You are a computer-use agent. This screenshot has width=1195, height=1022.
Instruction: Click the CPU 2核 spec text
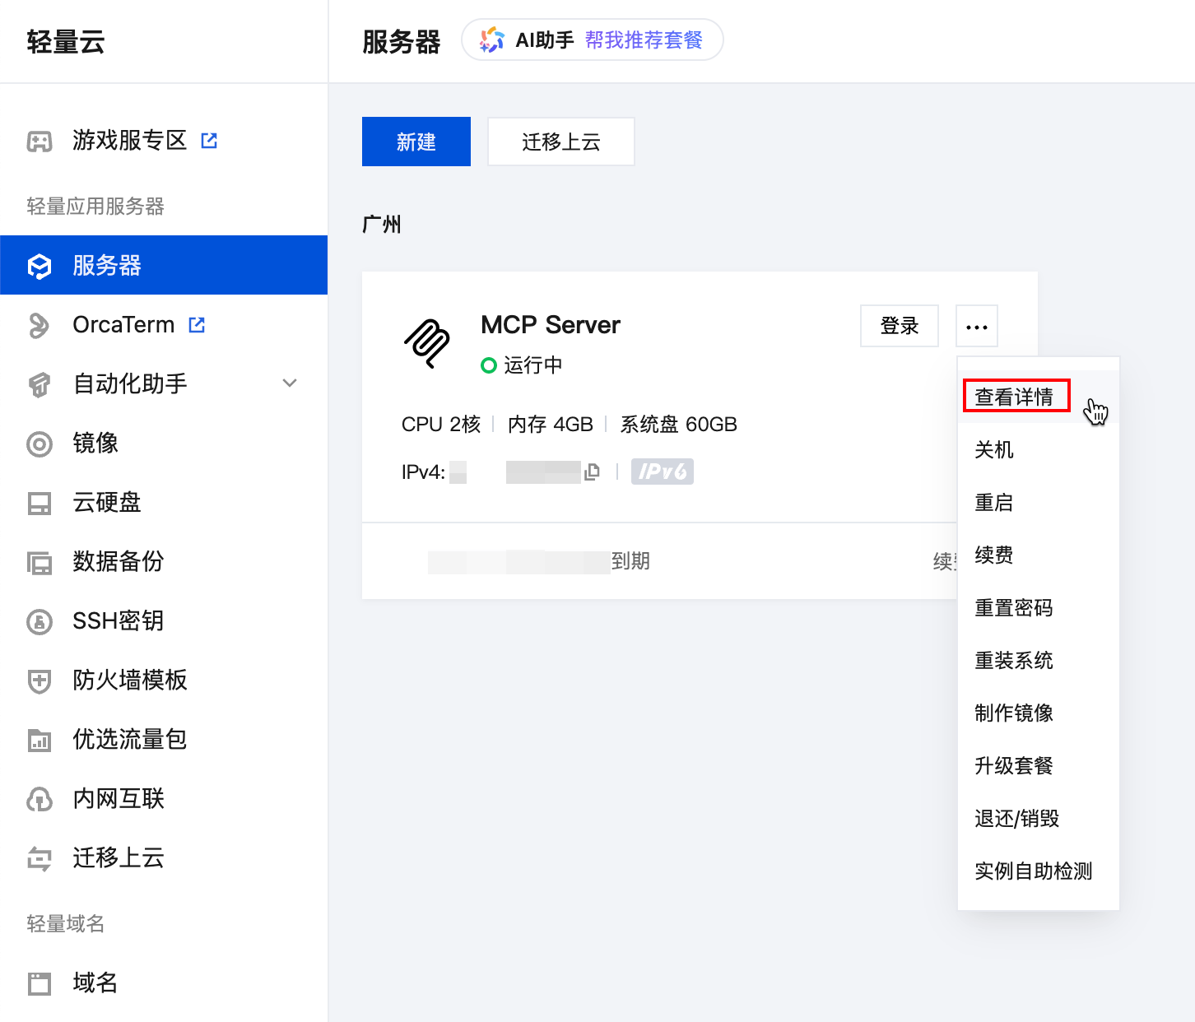coord(441,425)
